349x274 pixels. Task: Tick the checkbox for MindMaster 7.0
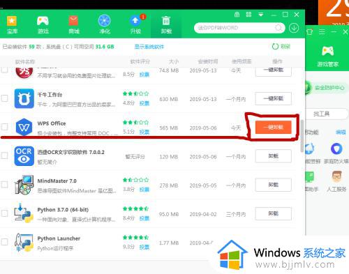tap(4, 185)
